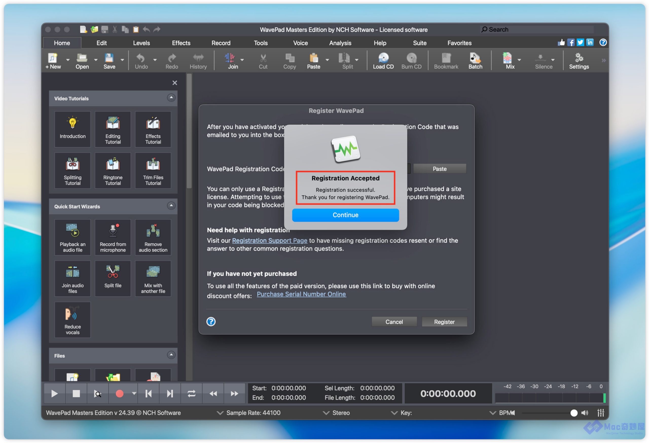Click the Batch toolbar icon

[475, 61]
